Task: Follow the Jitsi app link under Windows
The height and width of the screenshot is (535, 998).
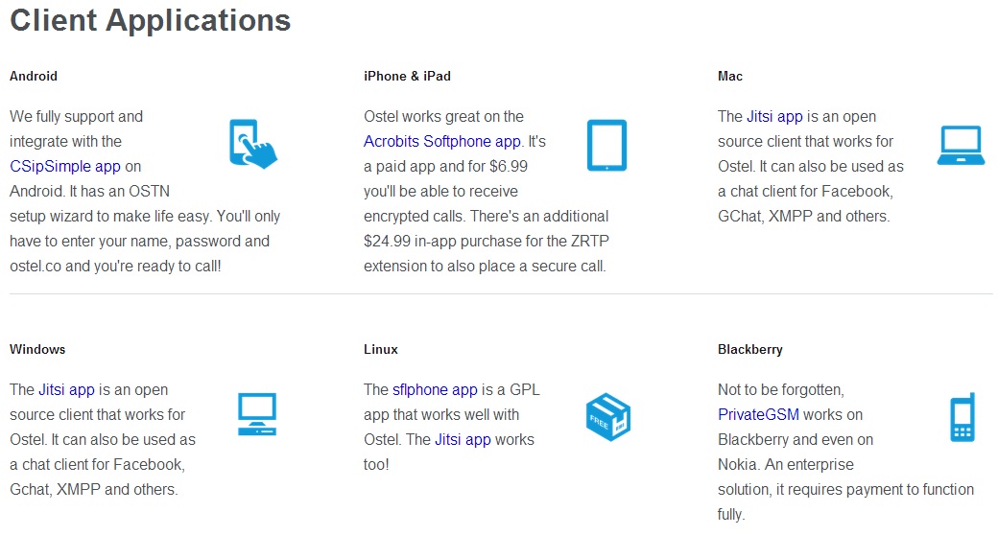Action: (x=66, y=389)
